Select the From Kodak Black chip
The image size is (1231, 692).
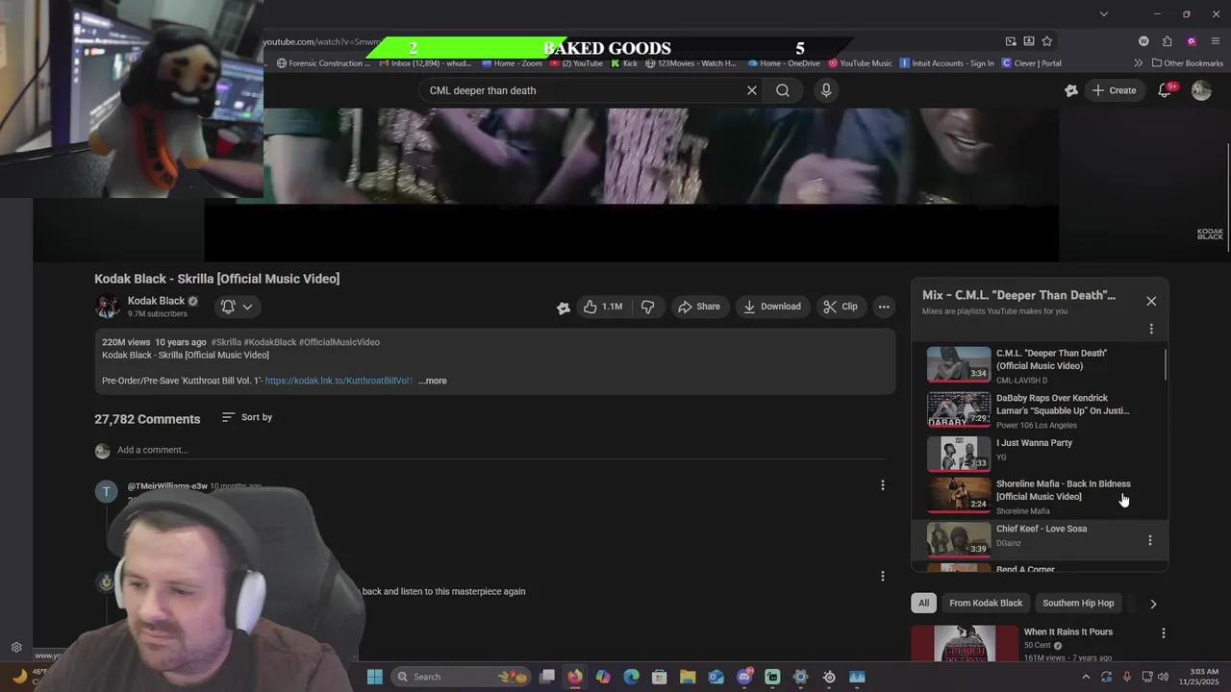pos(986,603)
